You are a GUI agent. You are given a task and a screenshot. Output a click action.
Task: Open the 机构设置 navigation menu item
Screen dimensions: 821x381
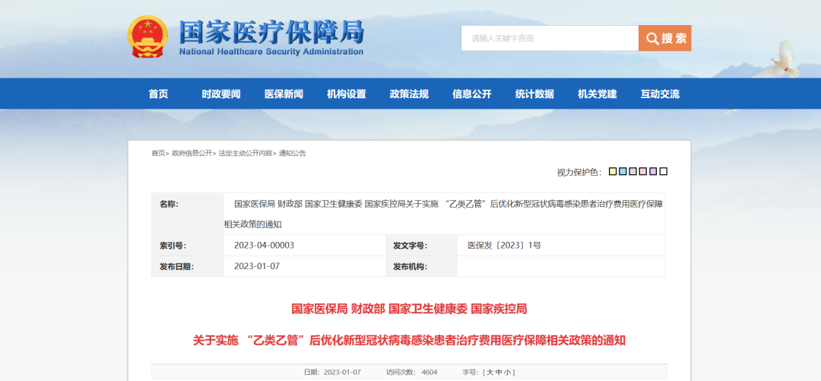pyautogui.click(x=347, y=94)
